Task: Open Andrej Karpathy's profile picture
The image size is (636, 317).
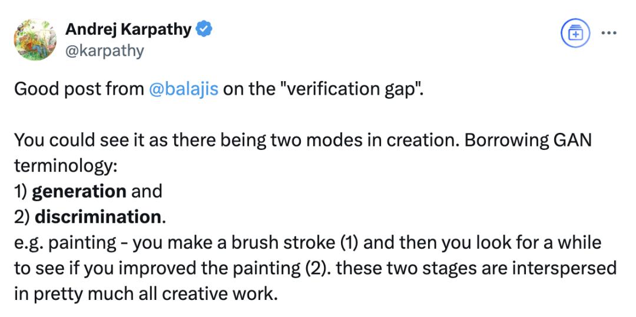Action: 35,39
